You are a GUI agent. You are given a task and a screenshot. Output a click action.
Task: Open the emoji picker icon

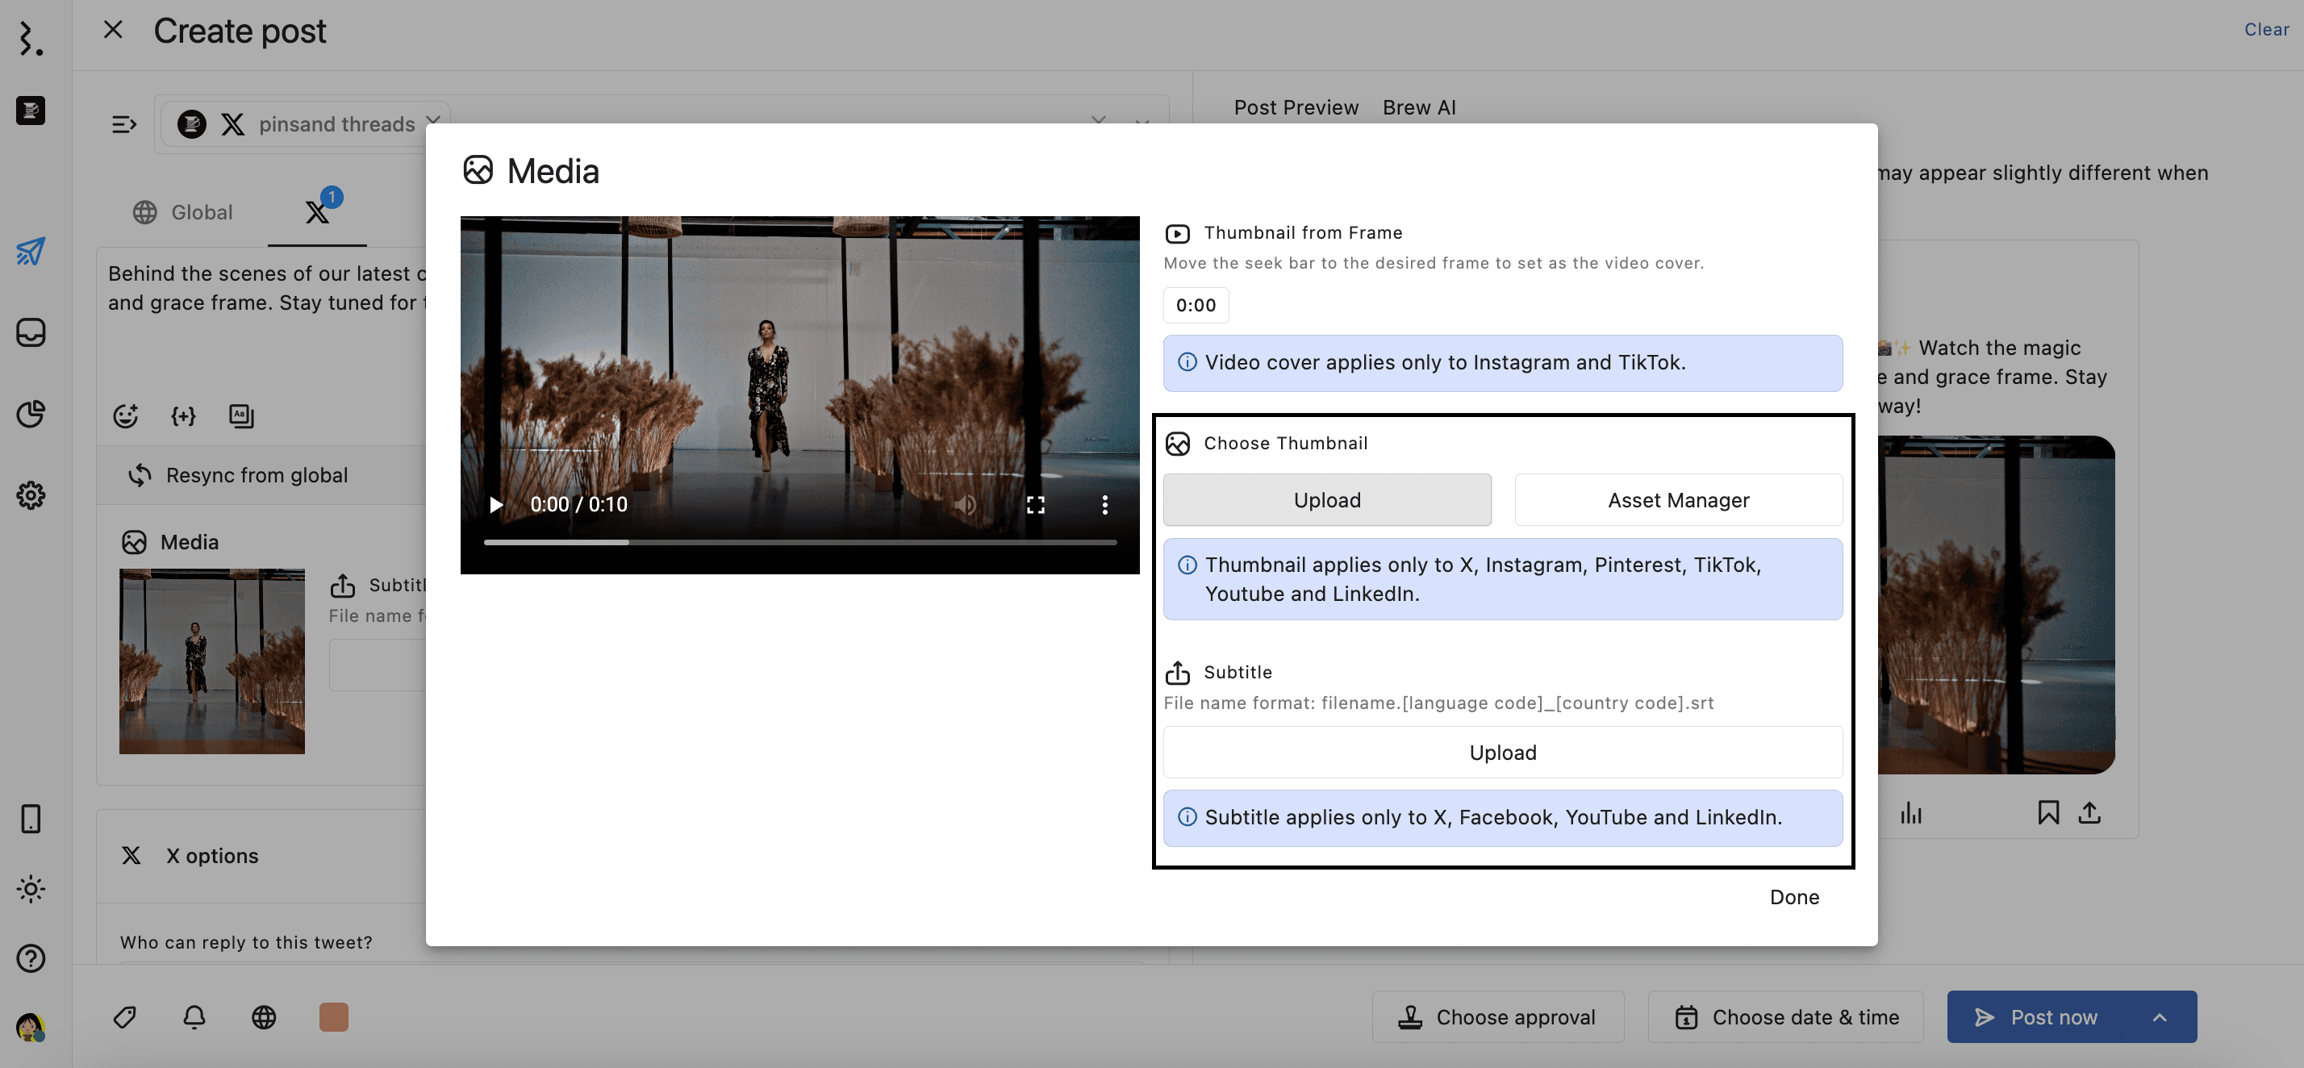(125, 416)
